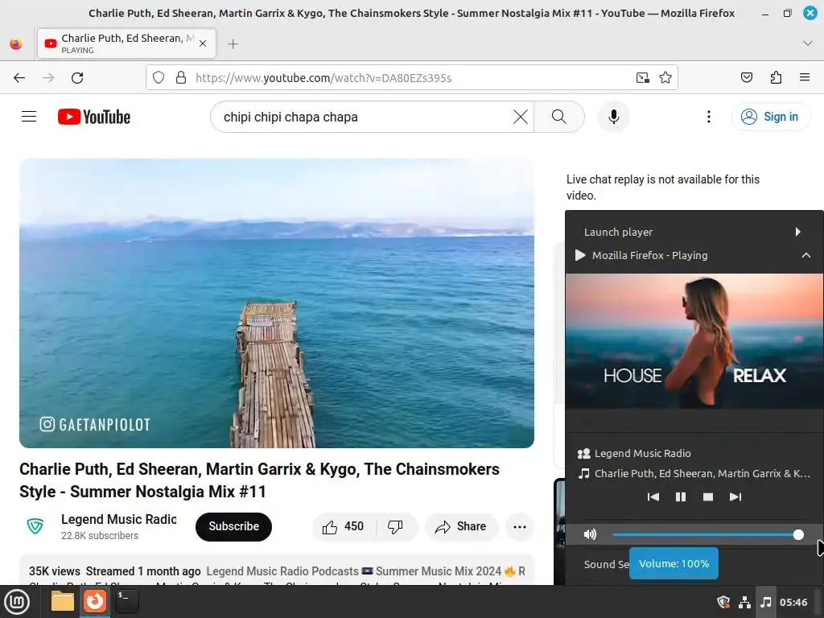Image resolution: width=824 pixels, height=618 pixels.
Task: Open the YouTube guide hamburger menu
Action: 29,117
